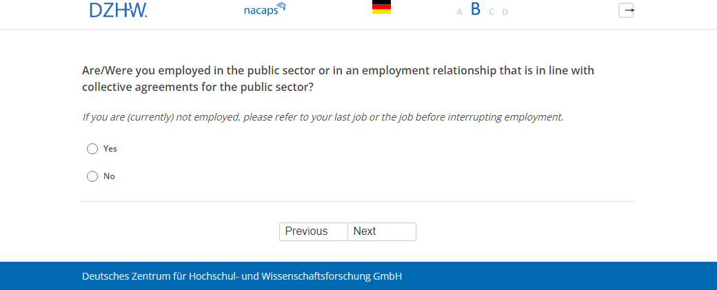Click the blue footer bar

click(x=552, y=276)
